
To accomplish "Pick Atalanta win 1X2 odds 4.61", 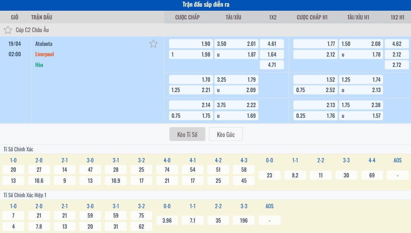I will coord(272,44).
